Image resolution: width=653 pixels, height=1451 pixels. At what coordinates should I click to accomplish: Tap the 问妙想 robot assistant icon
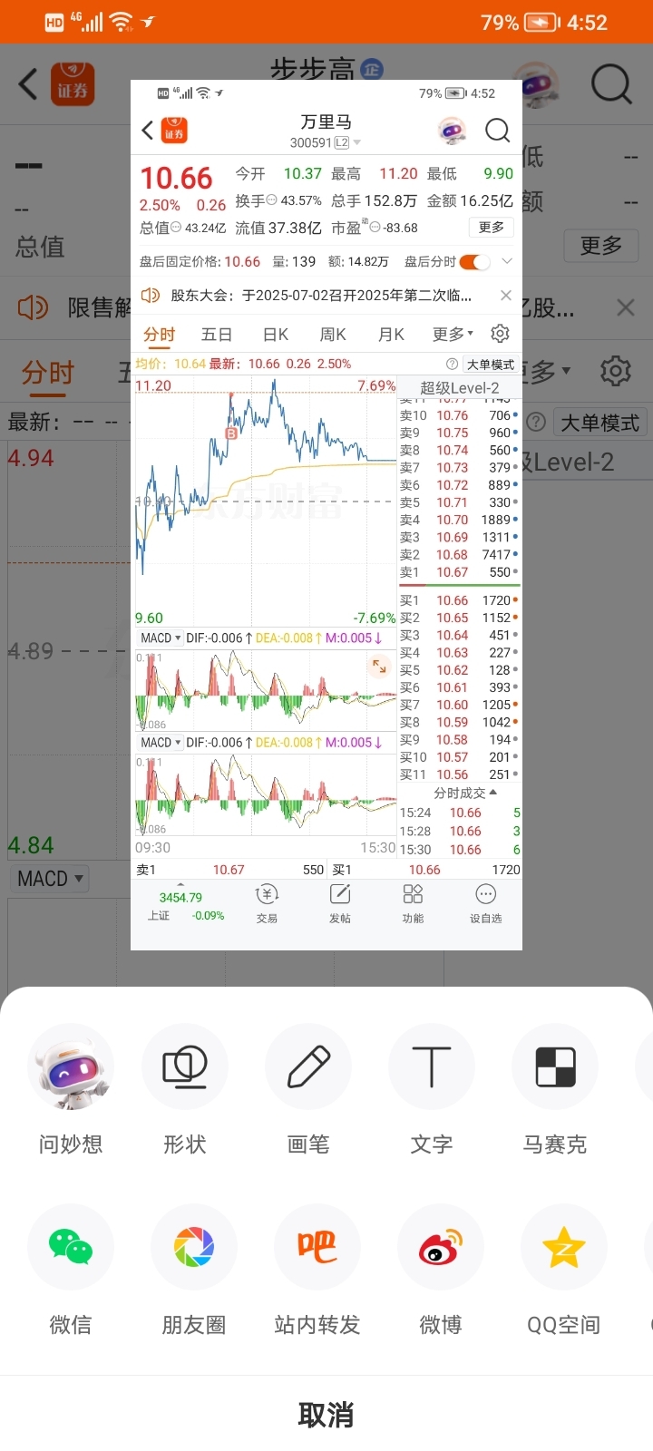pos(71,1066)
